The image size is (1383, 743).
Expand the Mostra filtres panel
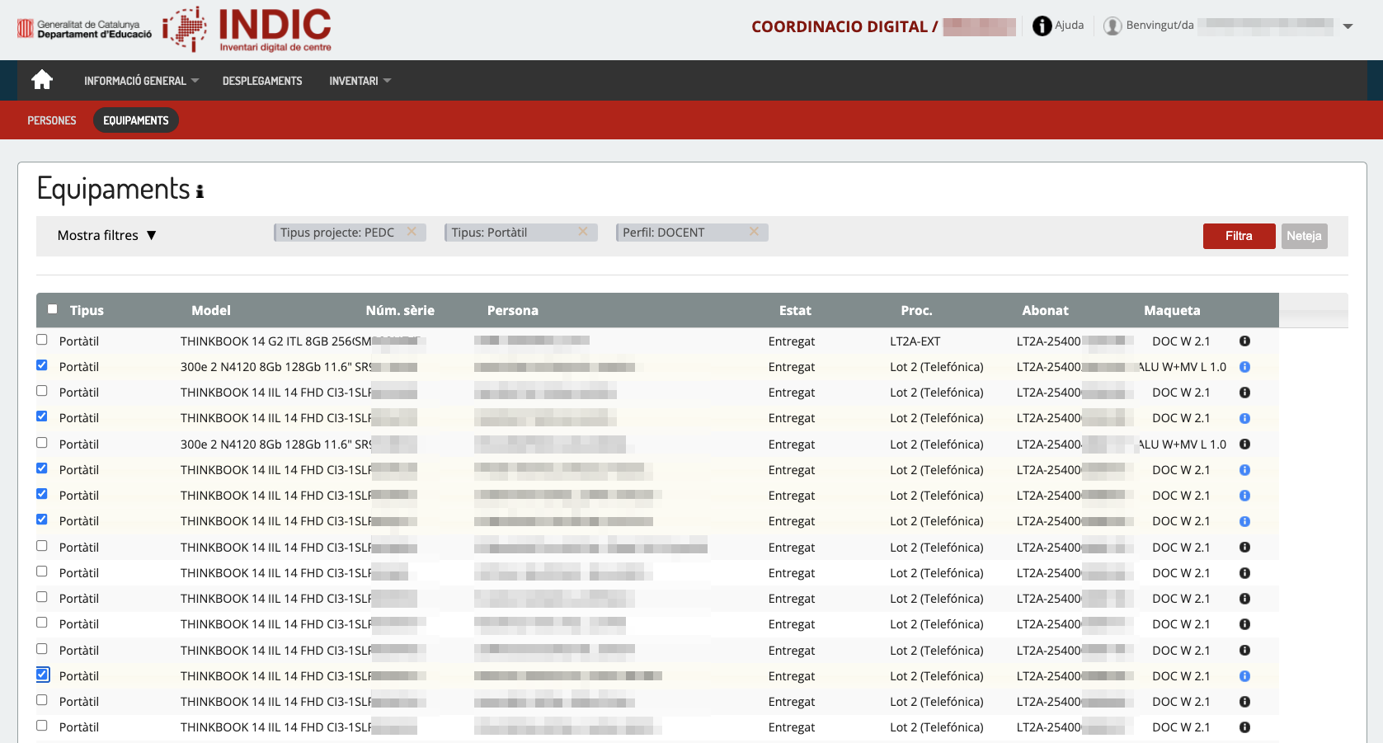click(x=106, y=236)
